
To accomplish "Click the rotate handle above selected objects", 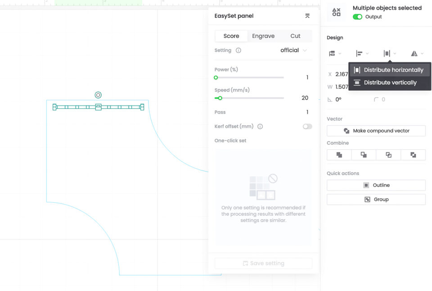I will pos(98,95).
